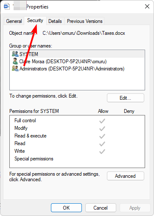Screen dimensions: 154x216
Task: Click the Full control Allow checkmark
Action: pos(102,121)
